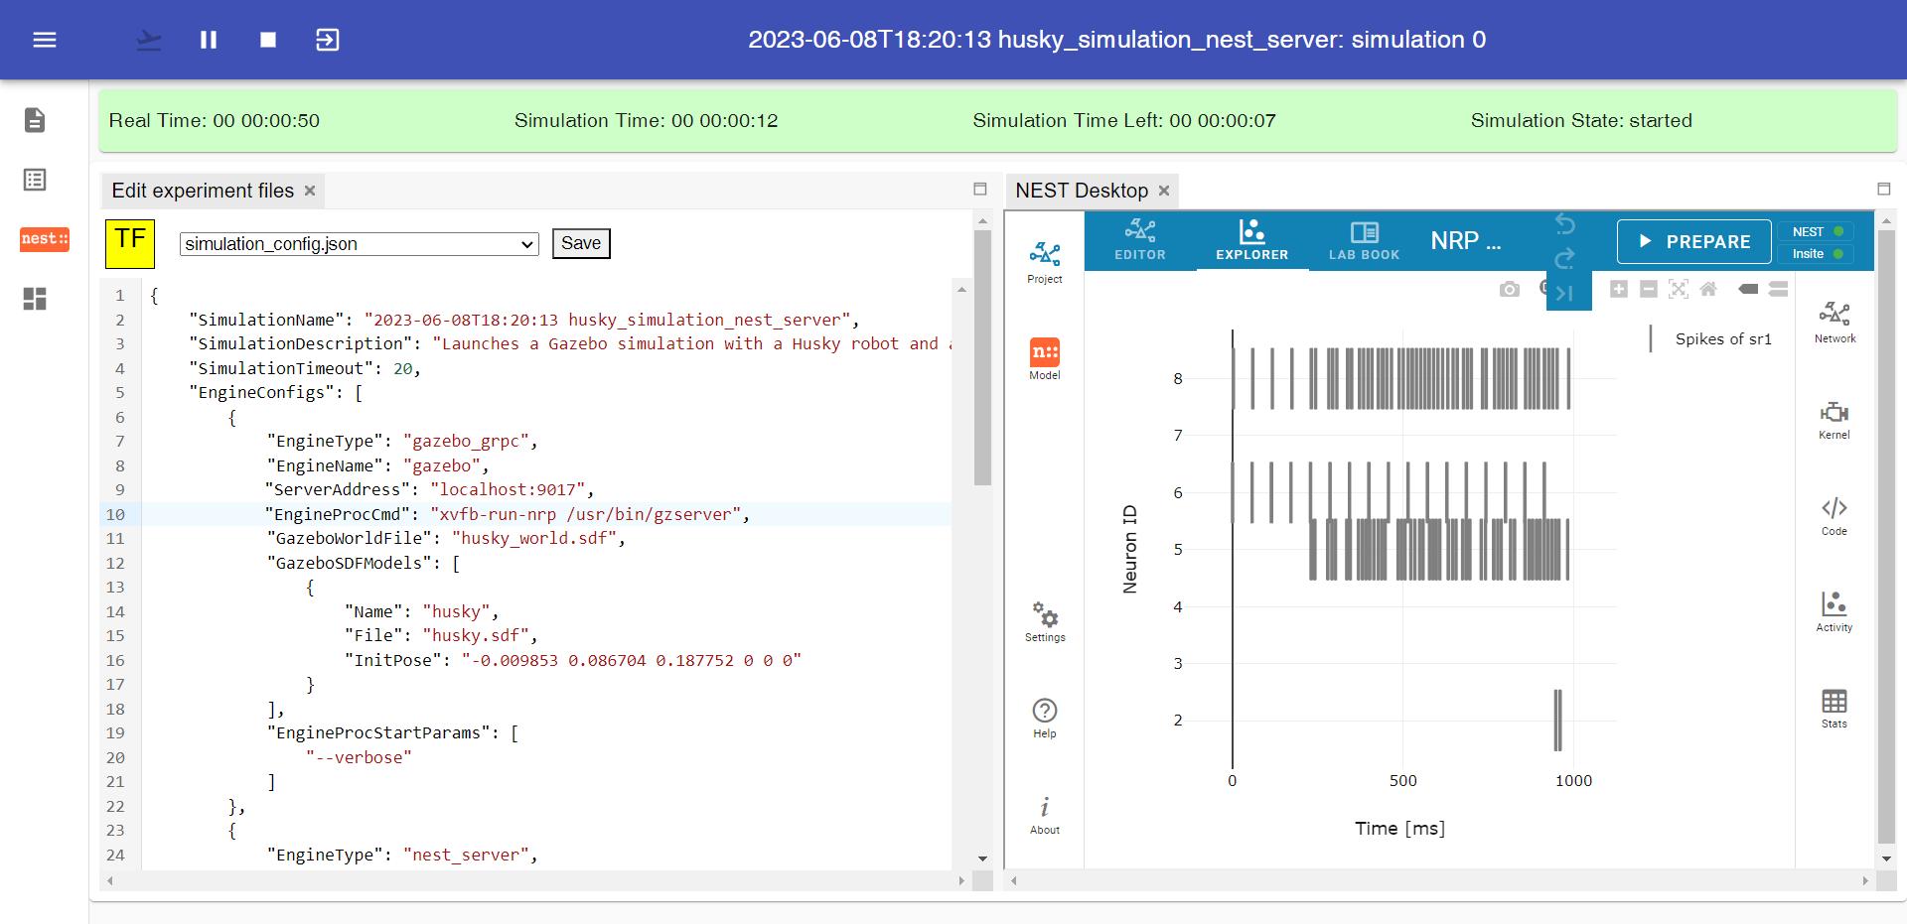Image resolution: width=1907 pixels, height=924 pixels.
Task: Click the Real Time readout
Action: [x=215, y=121]
